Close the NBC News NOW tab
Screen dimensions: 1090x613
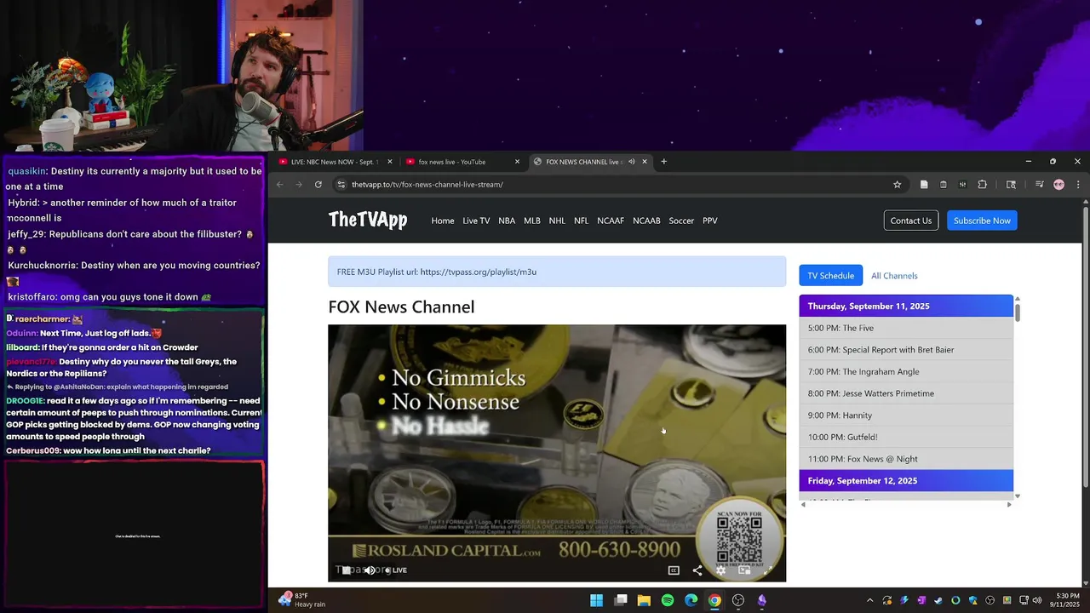point(390,162)
